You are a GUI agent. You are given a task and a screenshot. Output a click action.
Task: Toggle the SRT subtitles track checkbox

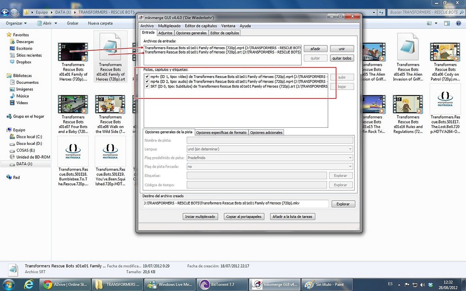(147, 86)
